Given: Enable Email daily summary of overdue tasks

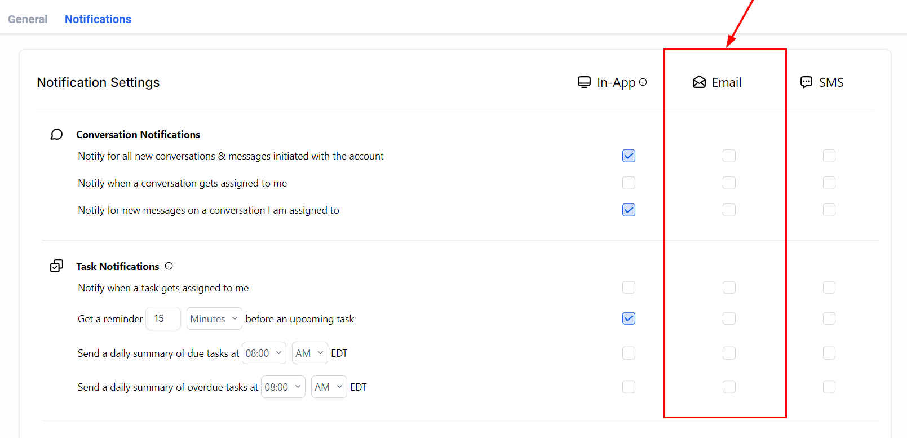Looking at the screenshot, I should (729, 387).
